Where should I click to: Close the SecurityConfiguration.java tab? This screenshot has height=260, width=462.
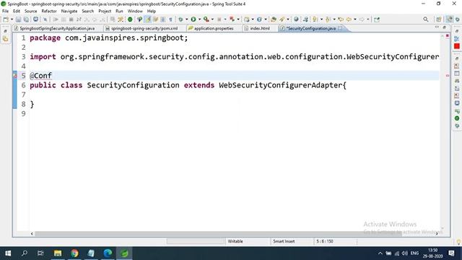pos(340,28)
